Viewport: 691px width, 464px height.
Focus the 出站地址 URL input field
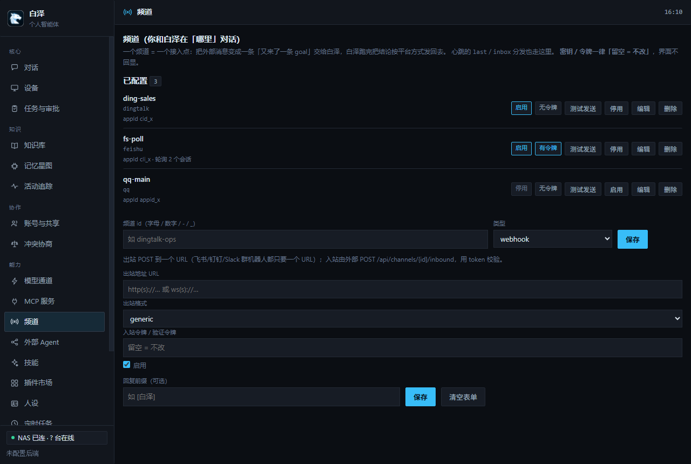403,289
